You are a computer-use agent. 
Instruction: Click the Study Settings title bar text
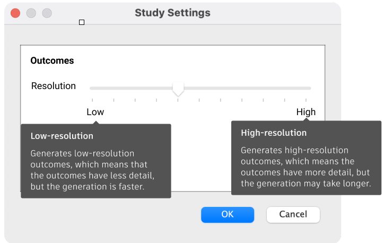(172, 13)
